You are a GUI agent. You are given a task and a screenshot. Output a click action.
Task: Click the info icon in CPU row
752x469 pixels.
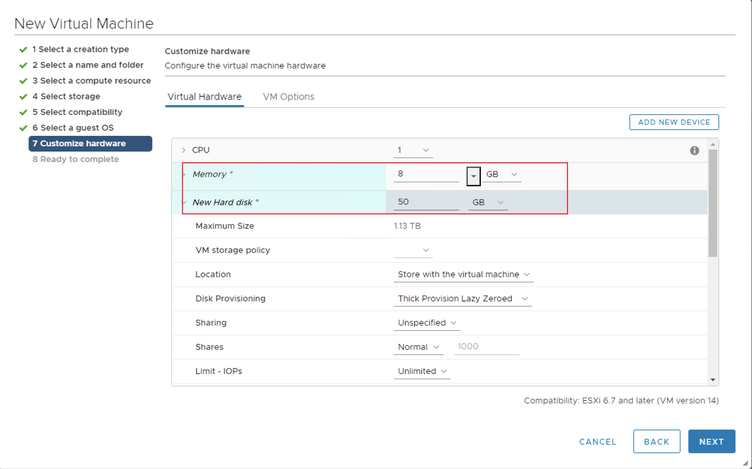click(694, 151)
